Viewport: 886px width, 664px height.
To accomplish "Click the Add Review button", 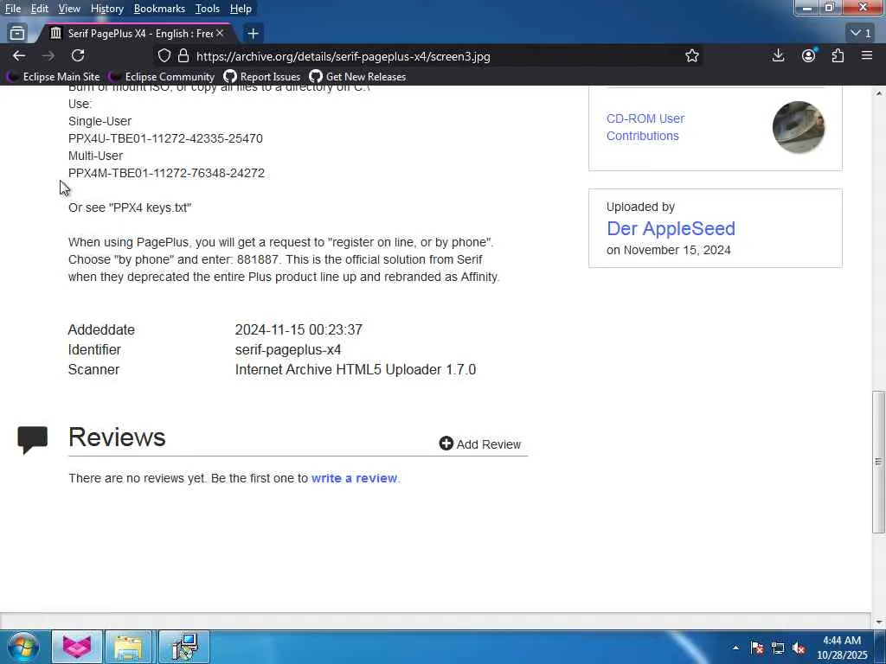I will point(480,444).
